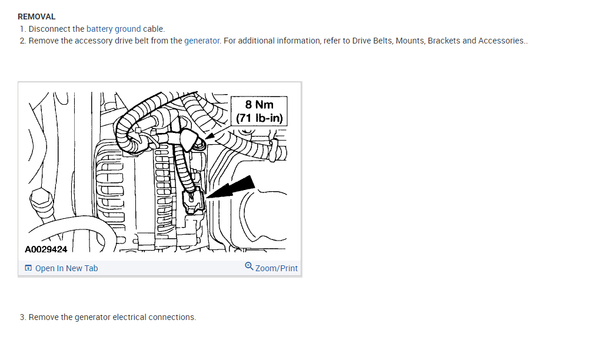Click step 3 generator electrical connections text
Image resolution: width=612 pixels, height=340 pixels.
point(112,317)
